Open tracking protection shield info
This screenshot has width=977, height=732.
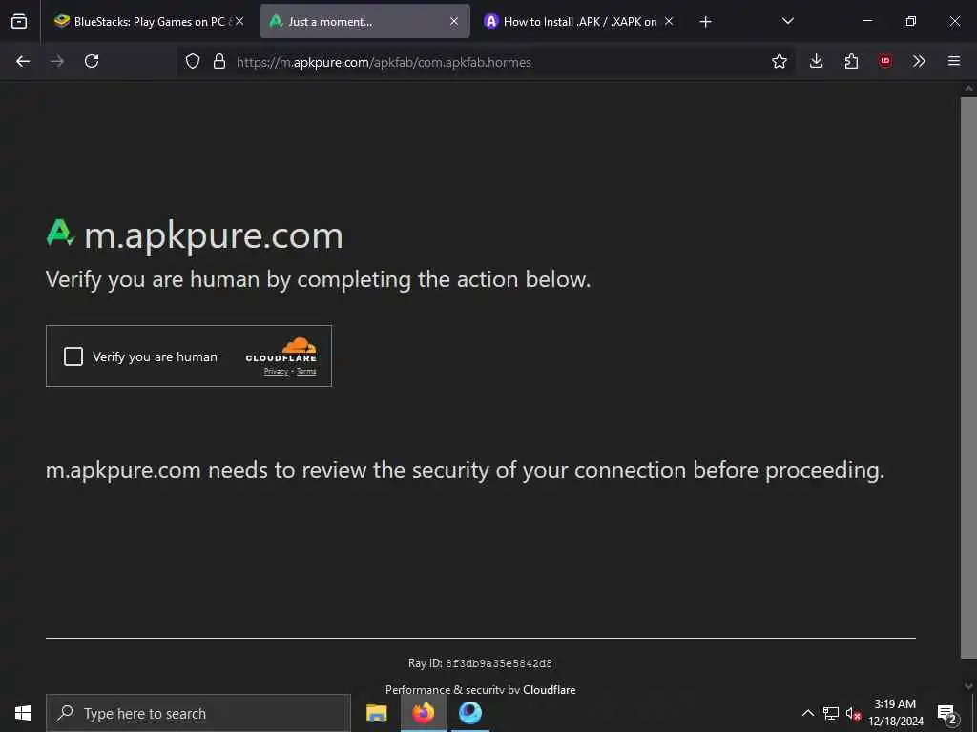[x=193, y=61]
